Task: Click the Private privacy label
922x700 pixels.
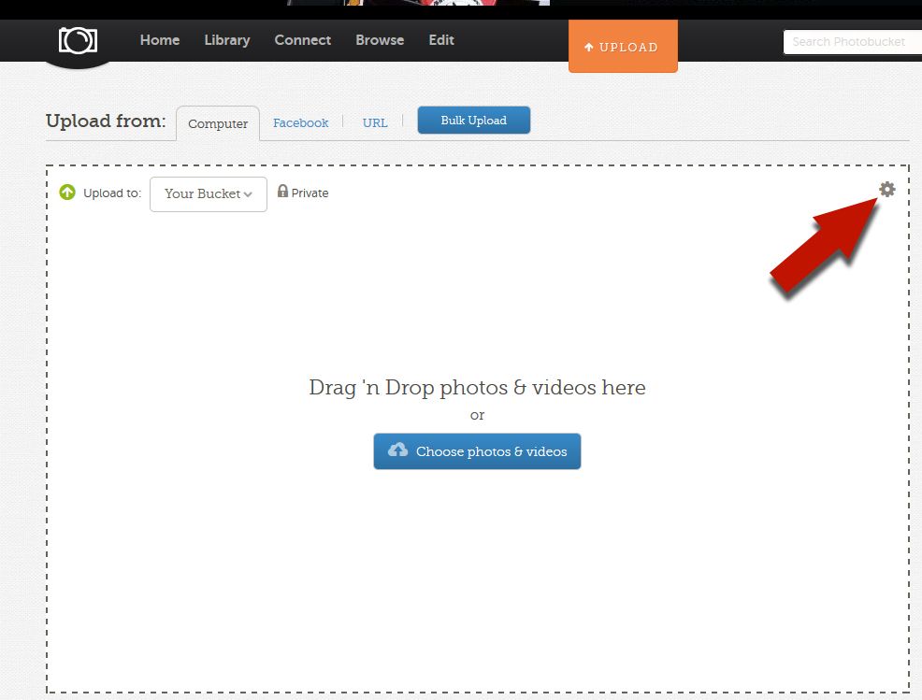Action: coord(310,193)
